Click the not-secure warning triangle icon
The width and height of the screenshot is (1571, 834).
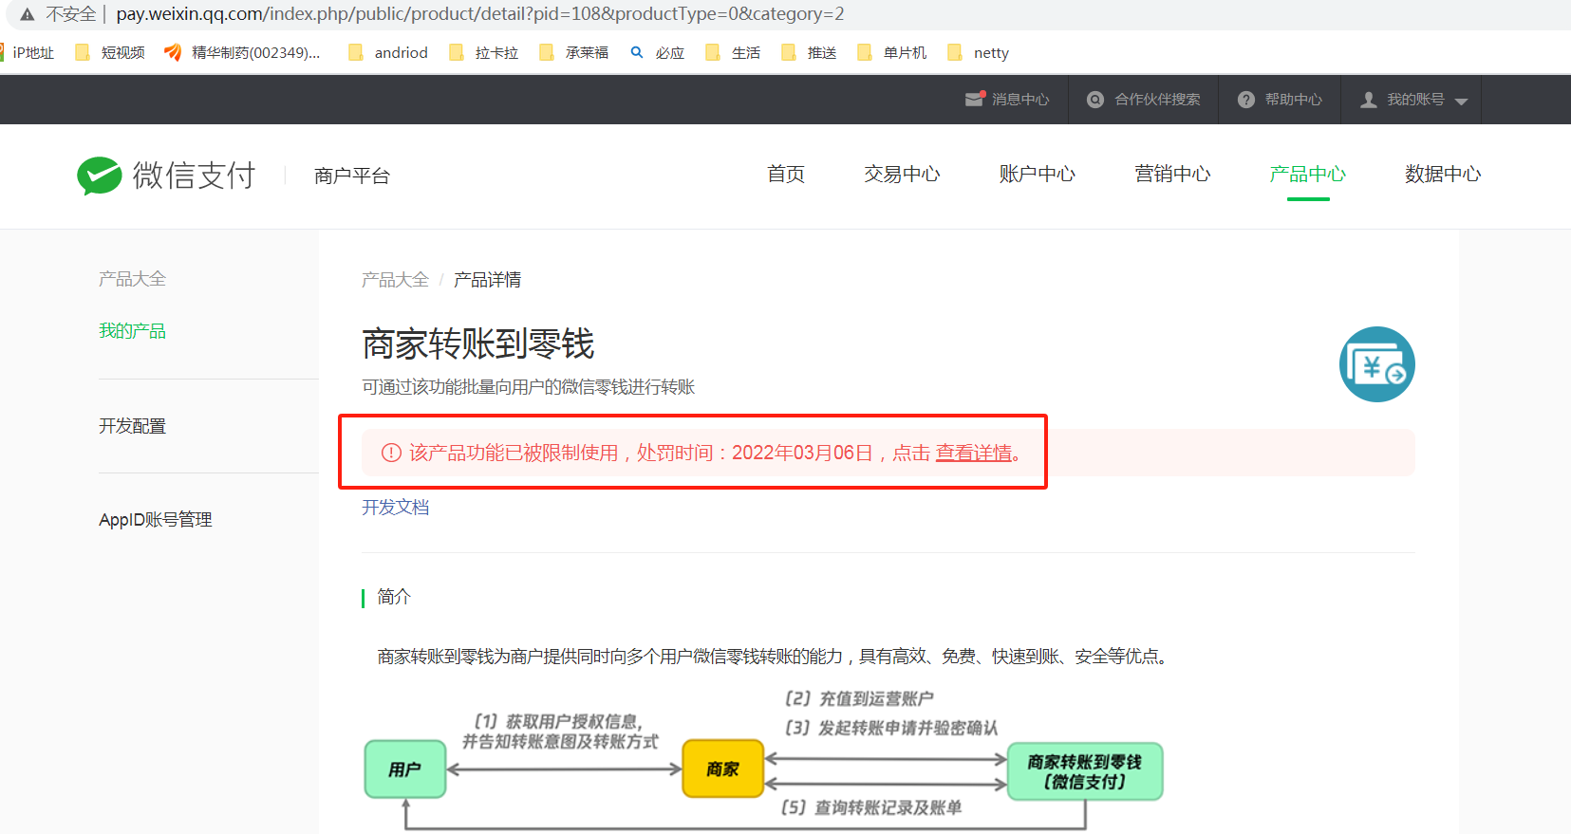click(28, 14)
